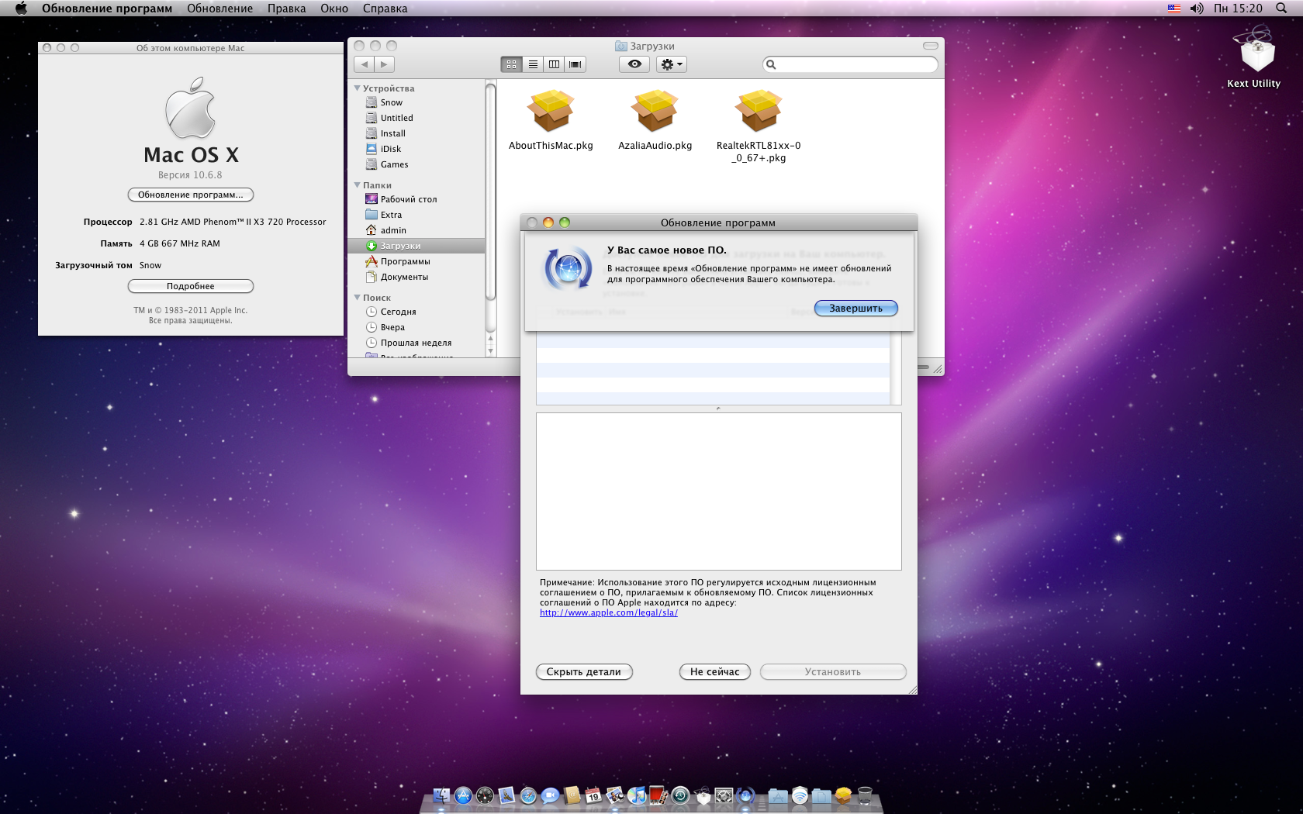Launch iTunes from the Dock
The height and width of the screenshot is (814, 1303).
(637, 795)
